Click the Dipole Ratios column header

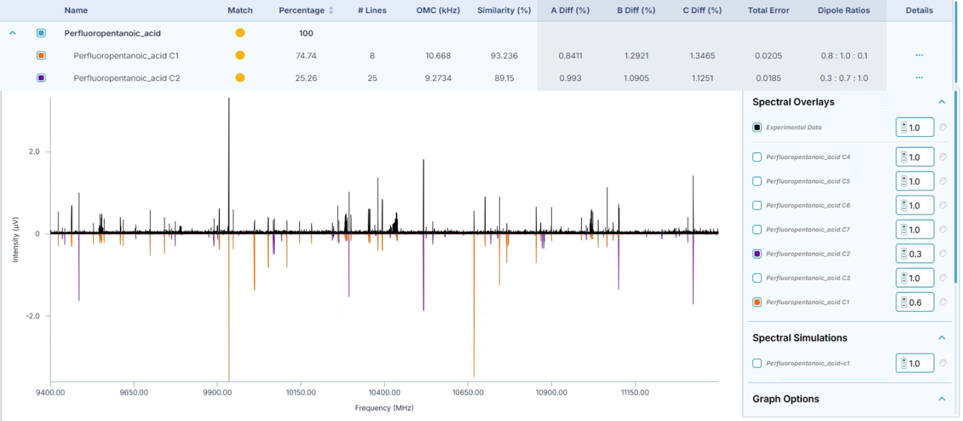click(844, 10)
